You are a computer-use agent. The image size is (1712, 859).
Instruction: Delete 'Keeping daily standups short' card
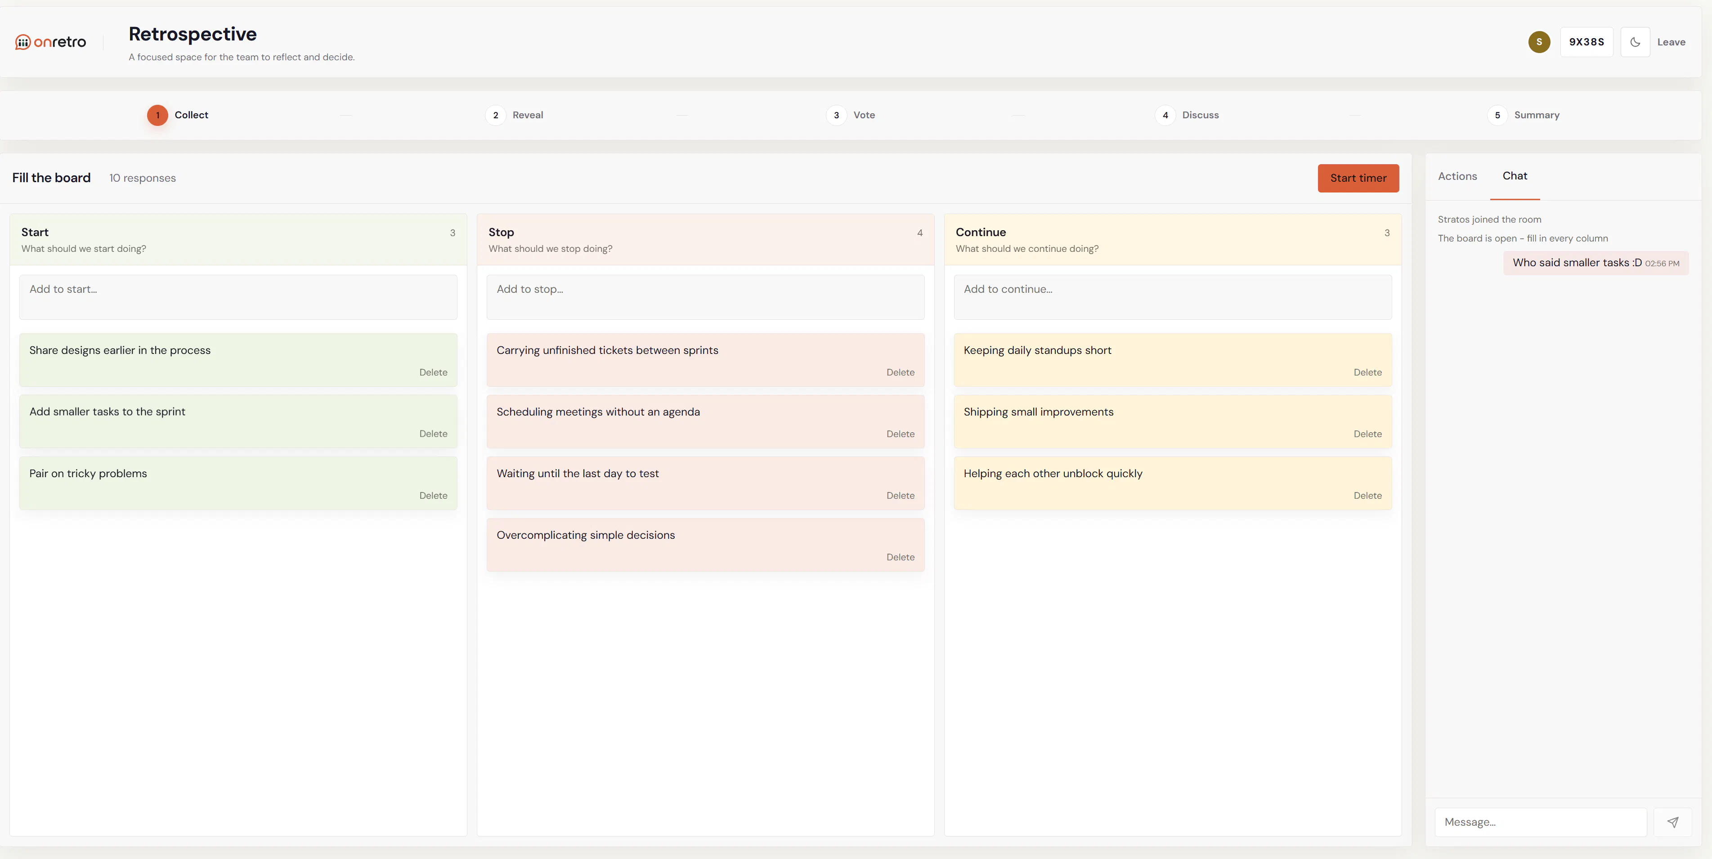[1368, 372]
